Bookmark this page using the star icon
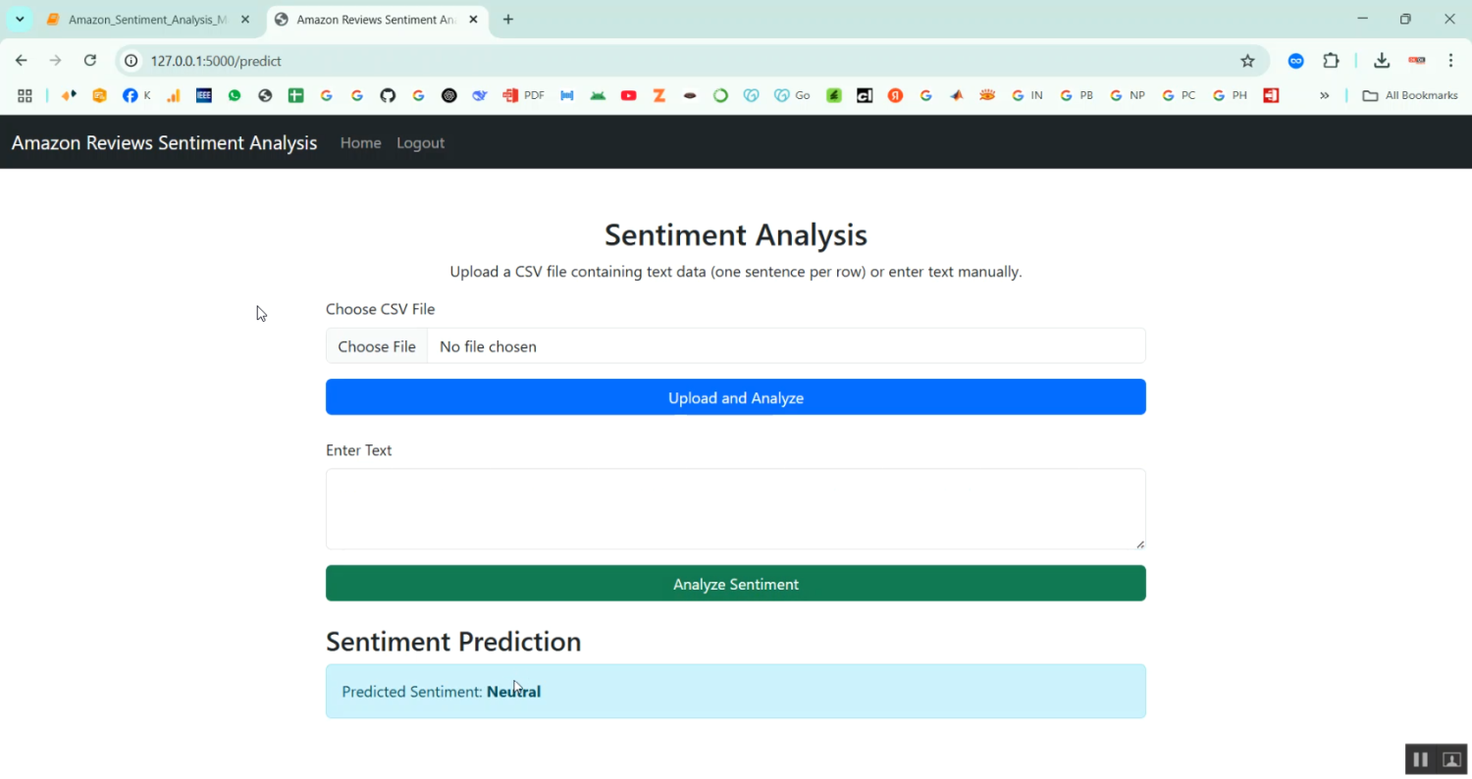This screenshot has width=1472, height=779. [x=1247, y=60]
